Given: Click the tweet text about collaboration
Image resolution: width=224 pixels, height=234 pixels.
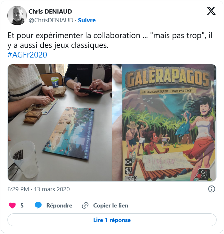Looking at the screenshot, I should tap(110, 40).
